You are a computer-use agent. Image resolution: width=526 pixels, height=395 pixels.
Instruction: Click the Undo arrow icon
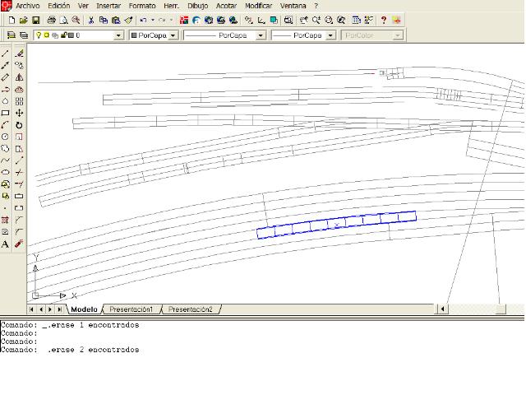pos(143,20)
